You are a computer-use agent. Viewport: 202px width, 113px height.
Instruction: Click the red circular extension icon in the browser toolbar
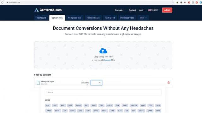tap(197, 3)
